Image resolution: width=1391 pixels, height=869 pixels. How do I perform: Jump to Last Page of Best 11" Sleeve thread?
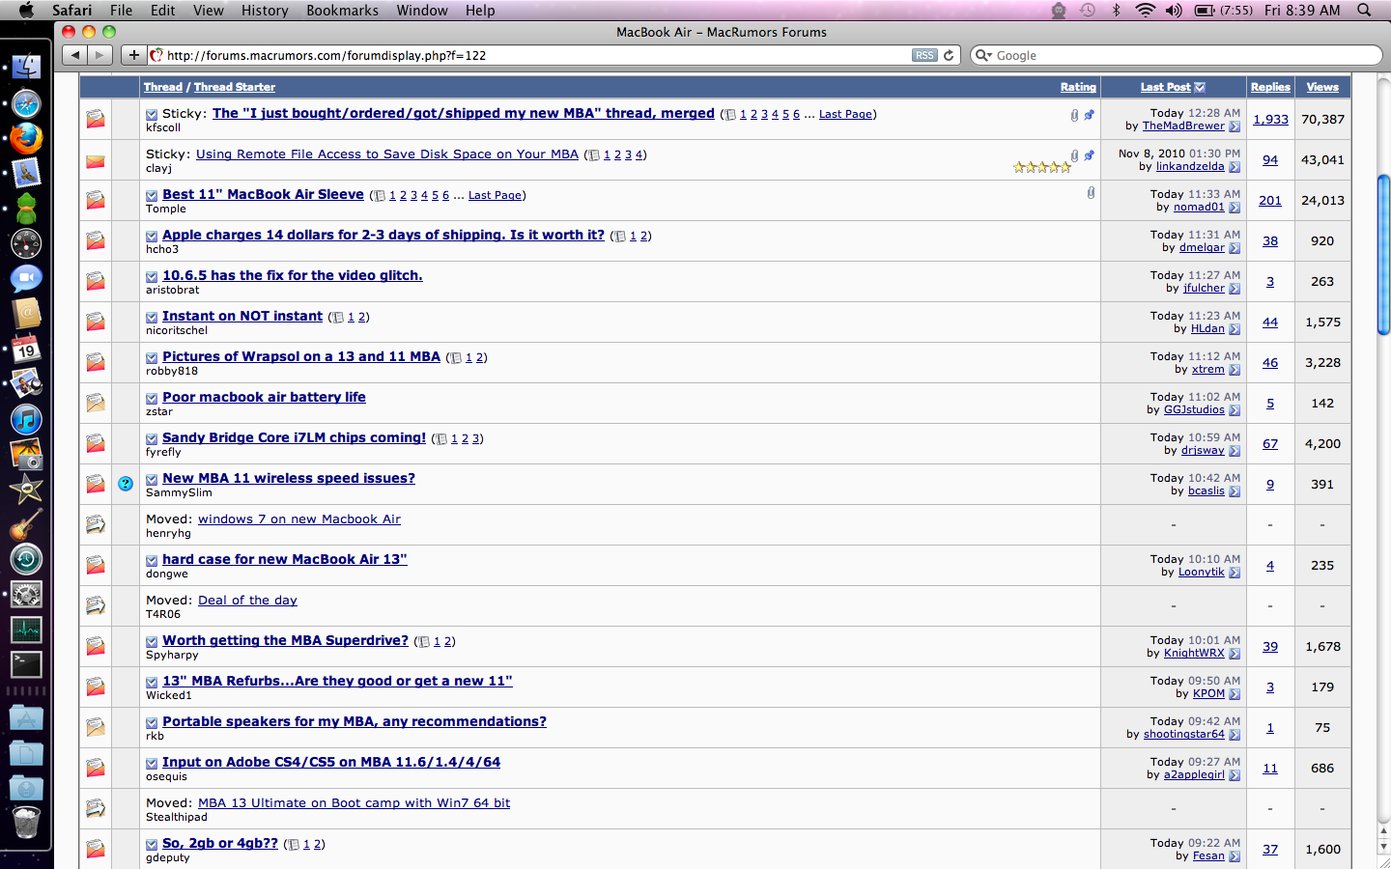tap(495, 195)
